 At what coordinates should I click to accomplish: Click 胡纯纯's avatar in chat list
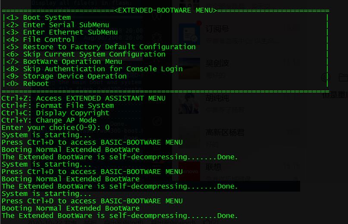tap(189, 103)
